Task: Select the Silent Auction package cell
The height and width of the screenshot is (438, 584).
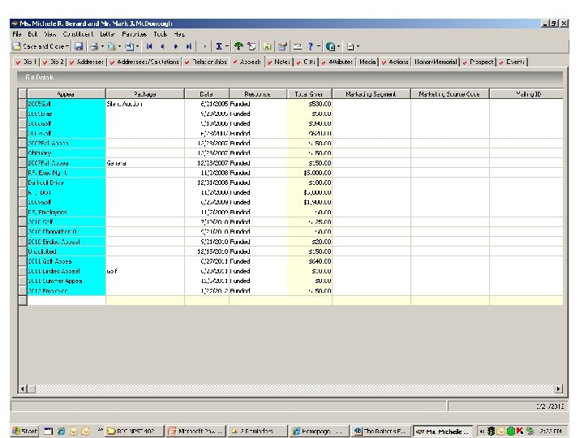Action: point(145,104)
